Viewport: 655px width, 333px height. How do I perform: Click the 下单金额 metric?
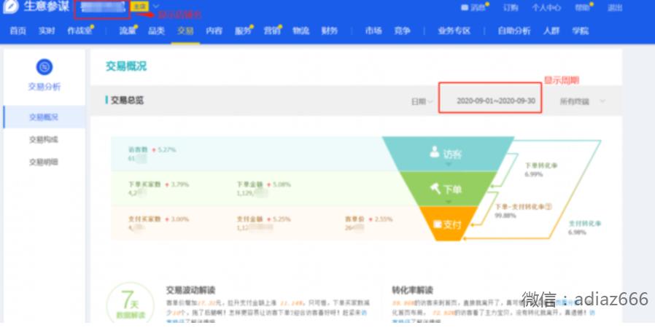click(x=249, y=184)
